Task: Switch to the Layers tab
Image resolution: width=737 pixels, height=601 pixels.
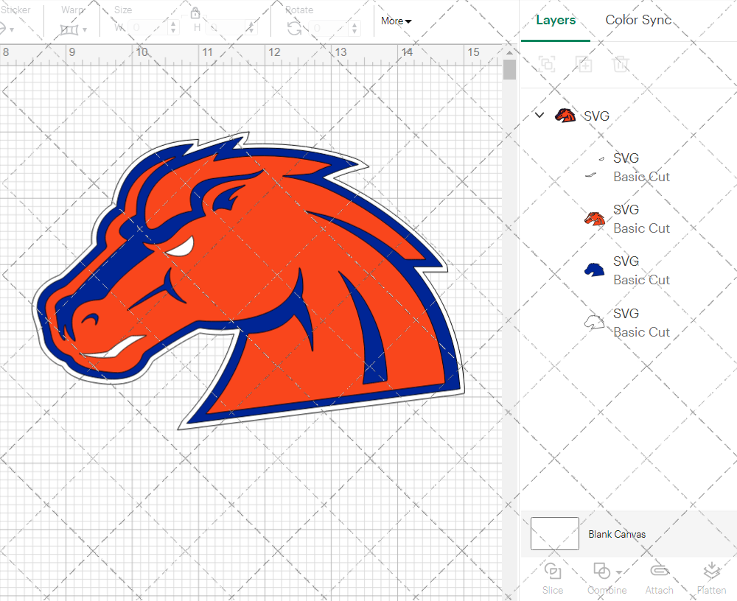Action: click(556, 20)
